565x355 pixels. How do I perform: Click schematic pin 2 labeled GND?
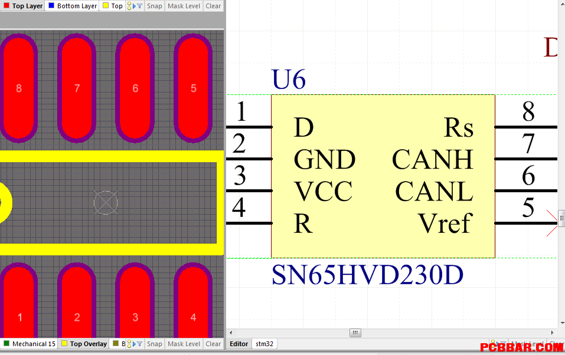249,159
